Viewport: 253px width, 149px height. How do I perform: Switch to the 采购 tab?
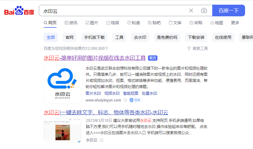[196, 23]
